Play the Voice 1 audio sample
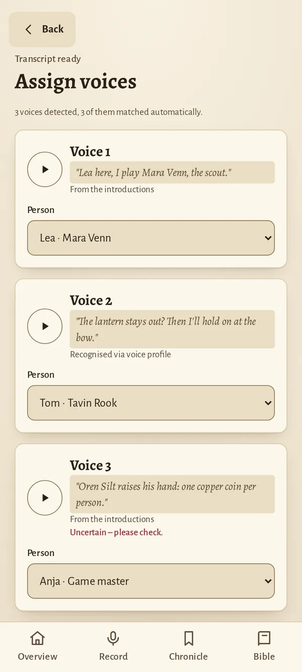The width and height of the screenshot is (302, 672). click(45, 170)
